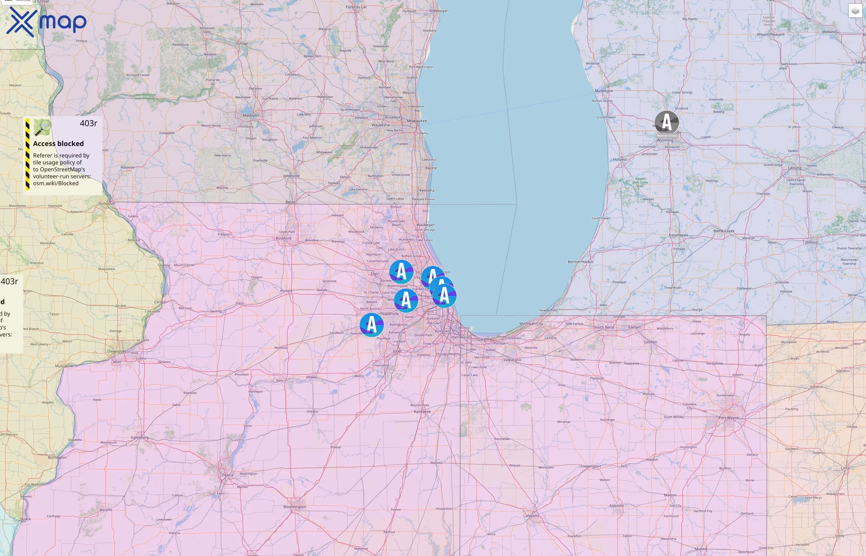Click the Elkhart city label
This screenshot has width=866, height=556.
(x=634, y=327)
